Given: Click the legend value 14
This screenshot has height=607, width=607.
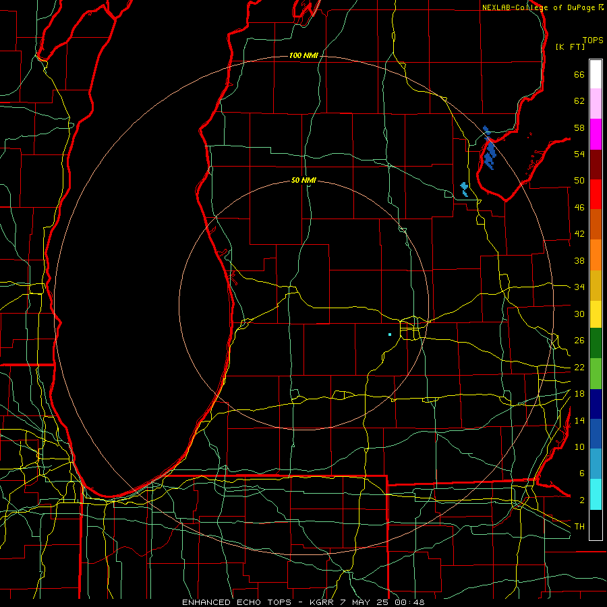Looking at the screenshot, I should [x=579, y=420].
